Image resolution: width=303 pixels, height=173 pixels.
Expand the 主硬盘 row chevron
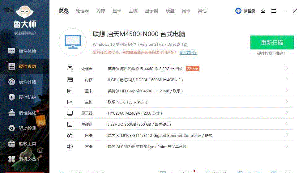[x=287, y=124]
